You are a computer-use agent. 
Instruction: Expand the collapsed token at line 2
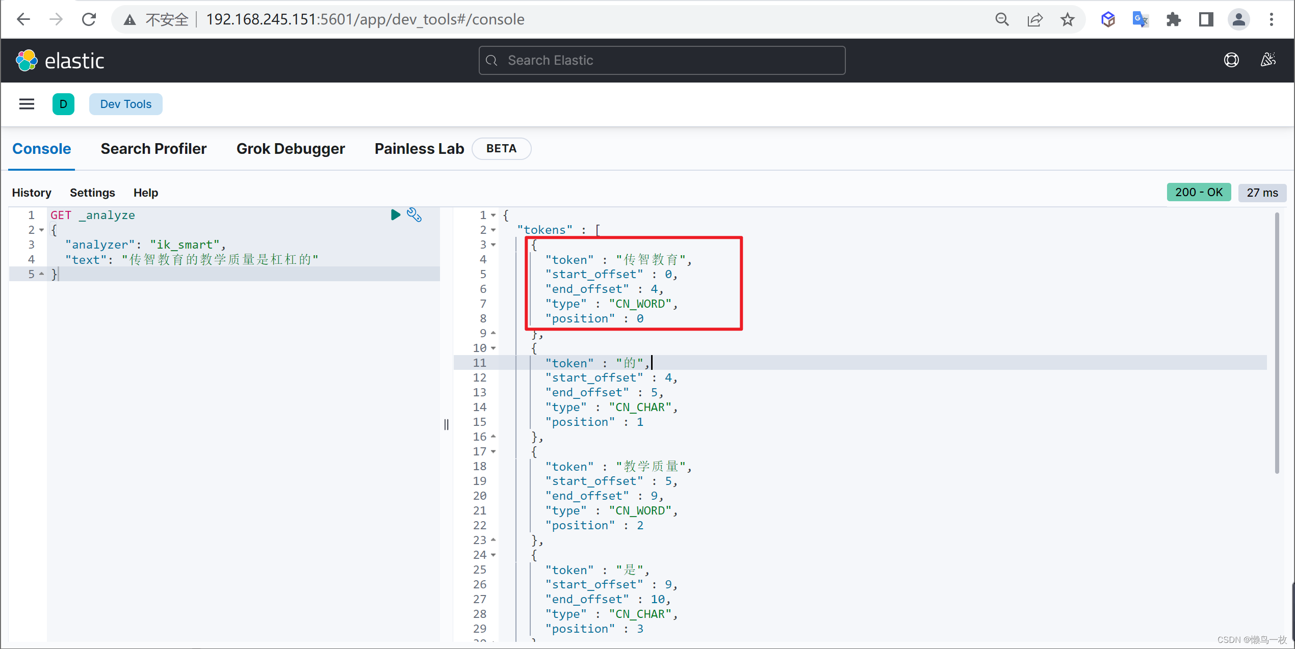[x=495, y=230]
